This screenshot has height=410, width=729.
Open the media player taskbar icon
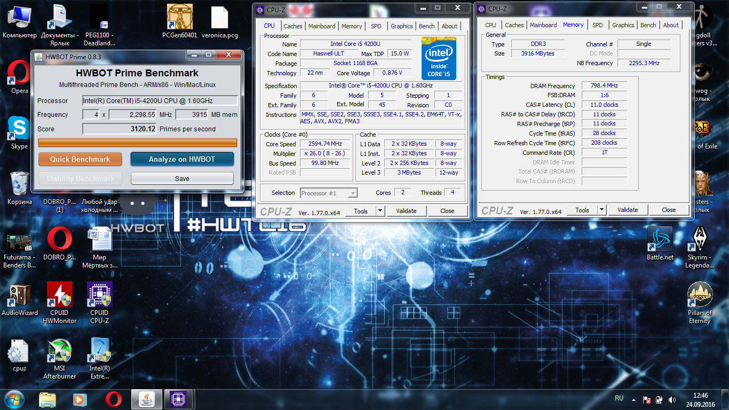coord(80,399)
